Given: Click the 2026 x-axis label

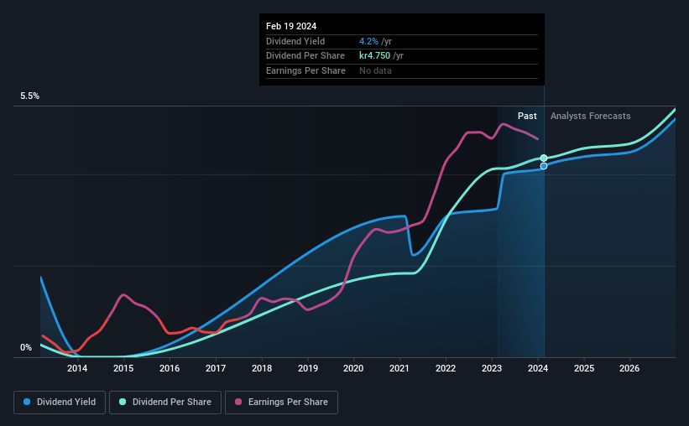Looking at the screenshot, I should click(629, 368).
